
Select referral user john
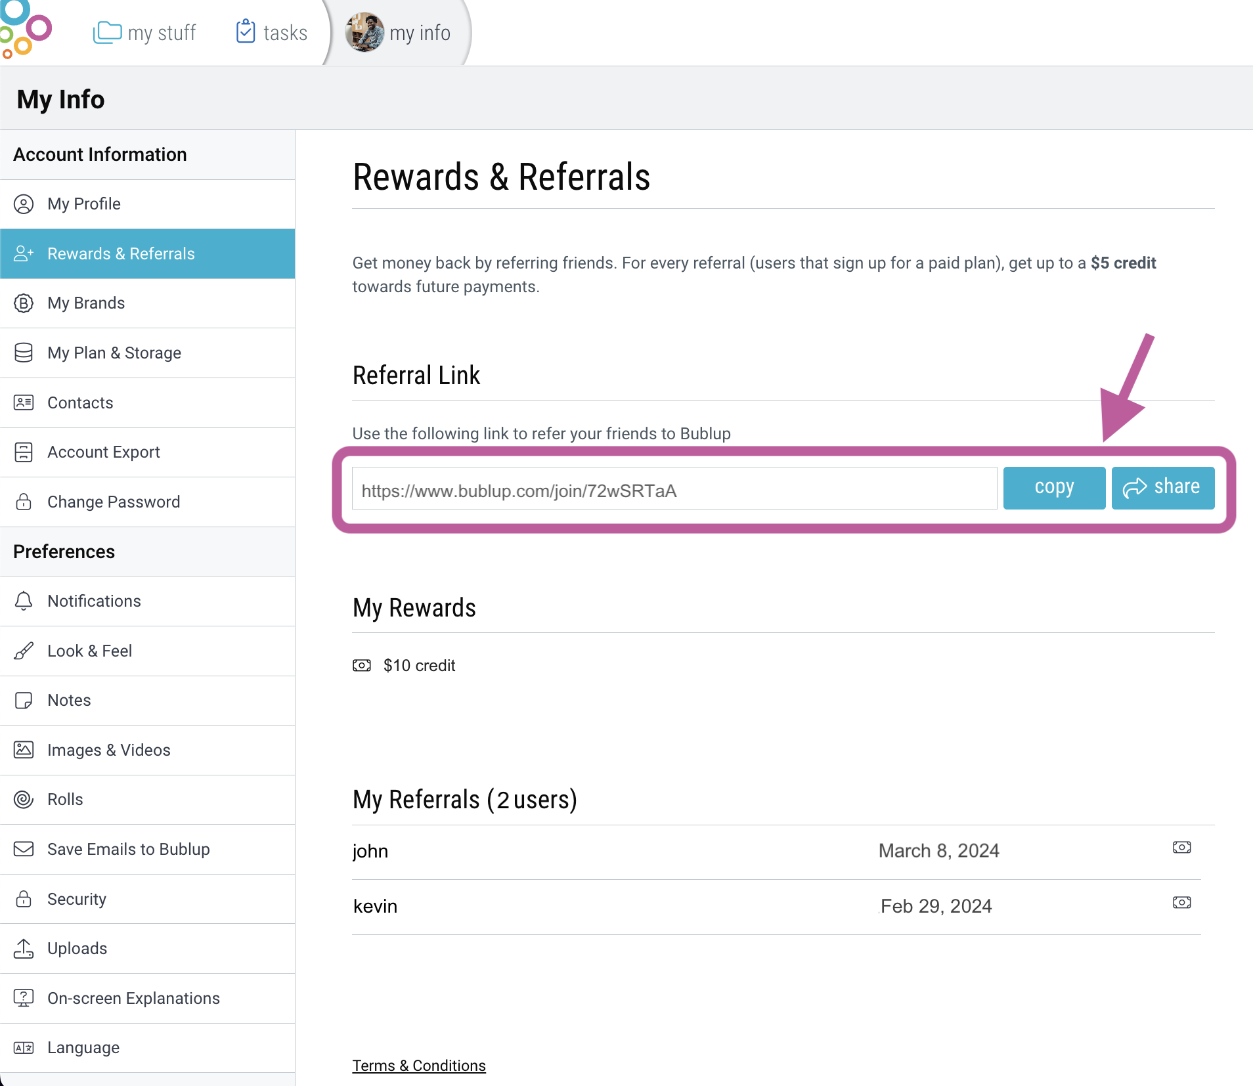pos(370,851)
